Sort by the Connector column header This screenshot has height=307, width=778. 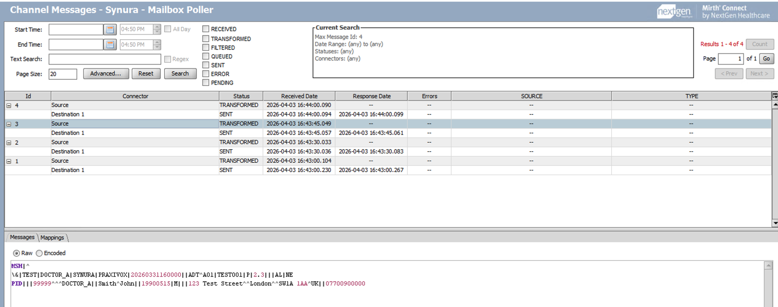point(135,96)
